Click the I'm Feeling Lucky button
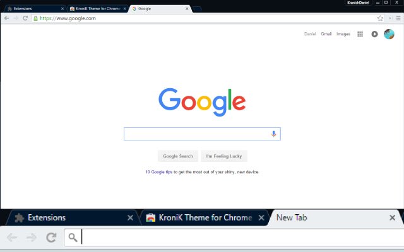 pos(224,156)
